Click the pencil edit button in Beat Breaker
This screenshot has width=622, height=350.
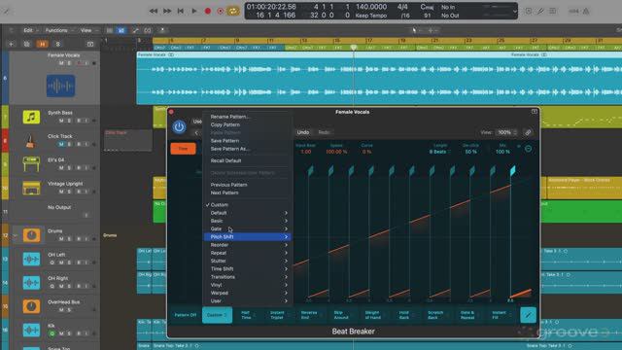click(x=528, y=315)
